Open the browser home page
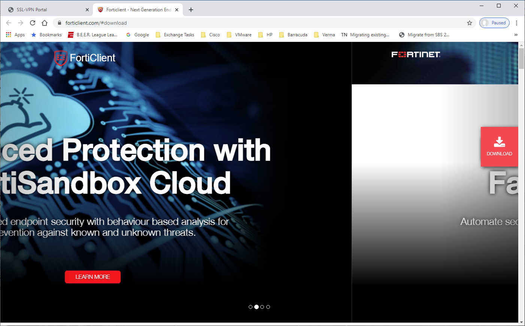525x326 pixels. [45, 23]
